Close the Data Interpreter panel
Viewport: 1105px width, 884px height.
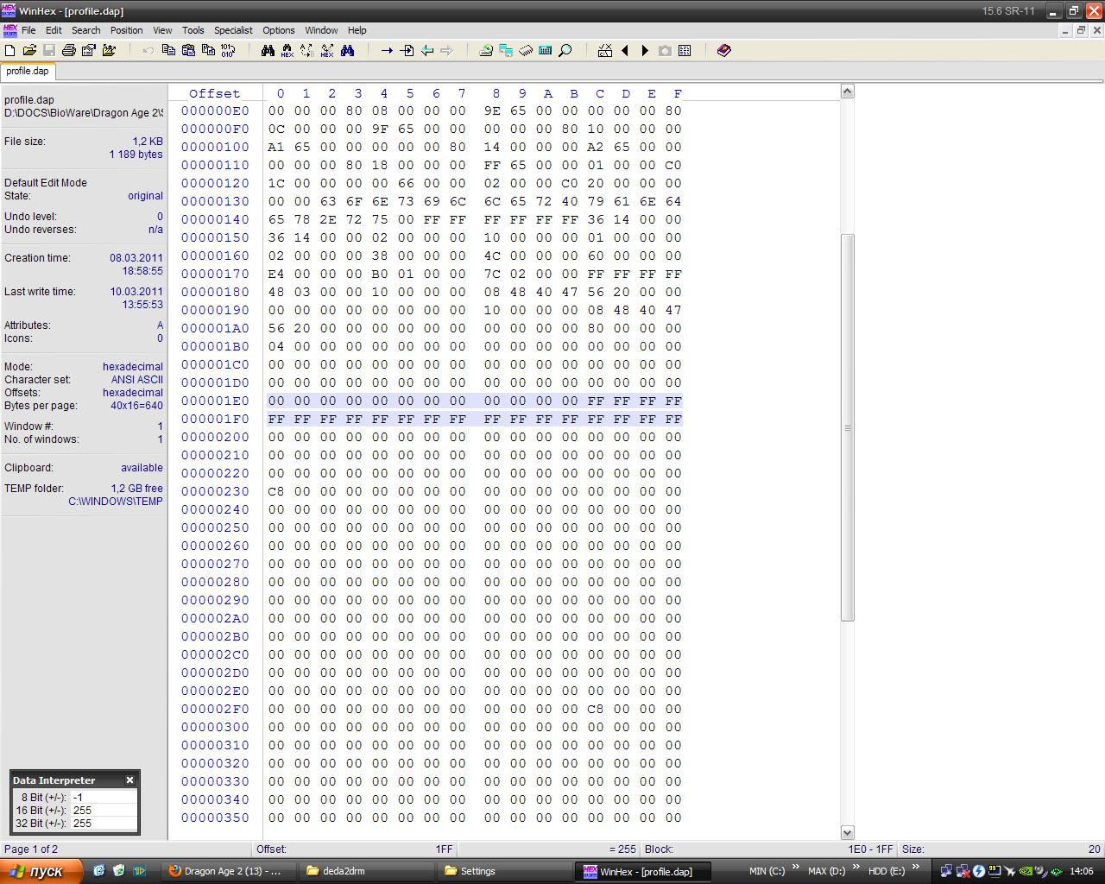click(130, 780)
